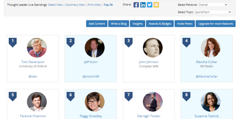The image size is (239, 119).
Task: Share standings on LinkedIn
Action: [143, 5]
